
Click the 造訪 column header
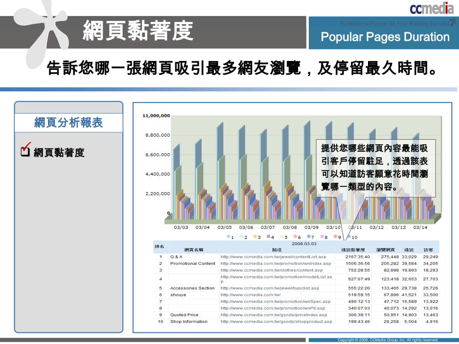click(409, 250)
